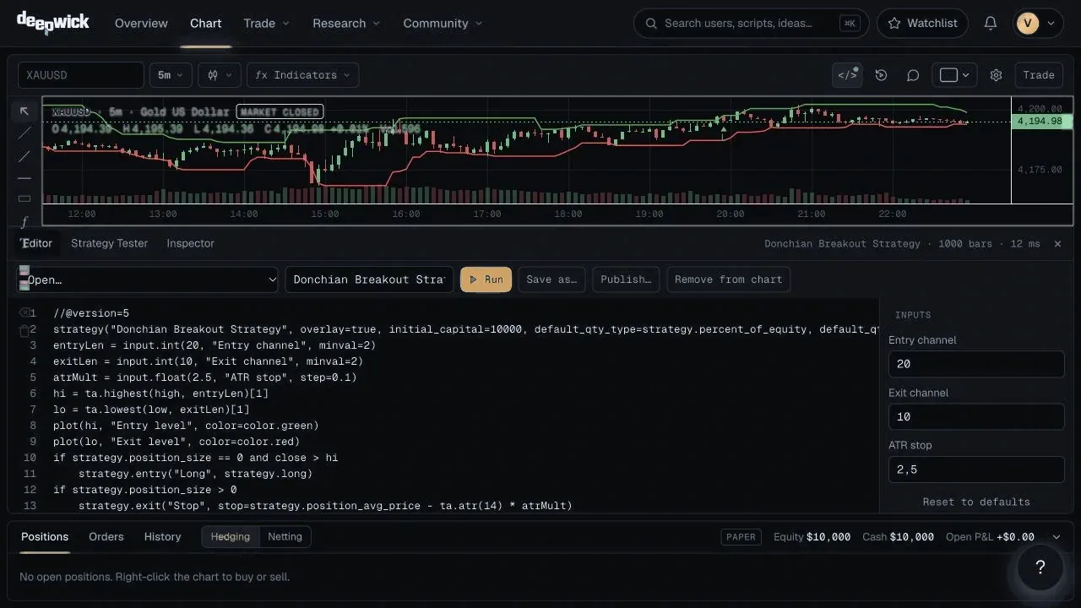Close the editor panel
The height and width of the screenshot is (608, 1081).
(x=1057, y=244)
